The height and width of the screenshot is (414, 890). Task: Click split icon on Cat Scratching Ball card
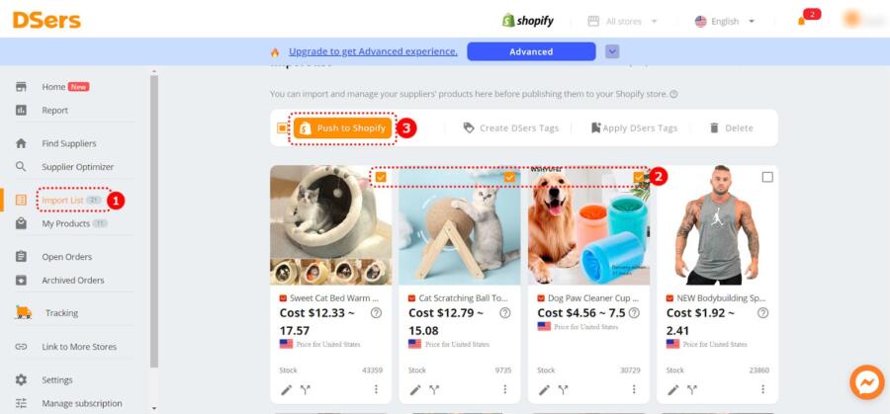pyautogui.click(x=434, y=389)
